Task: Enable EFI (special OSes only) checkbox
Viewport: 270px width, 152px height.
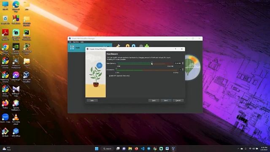Action: coord(108,76)
